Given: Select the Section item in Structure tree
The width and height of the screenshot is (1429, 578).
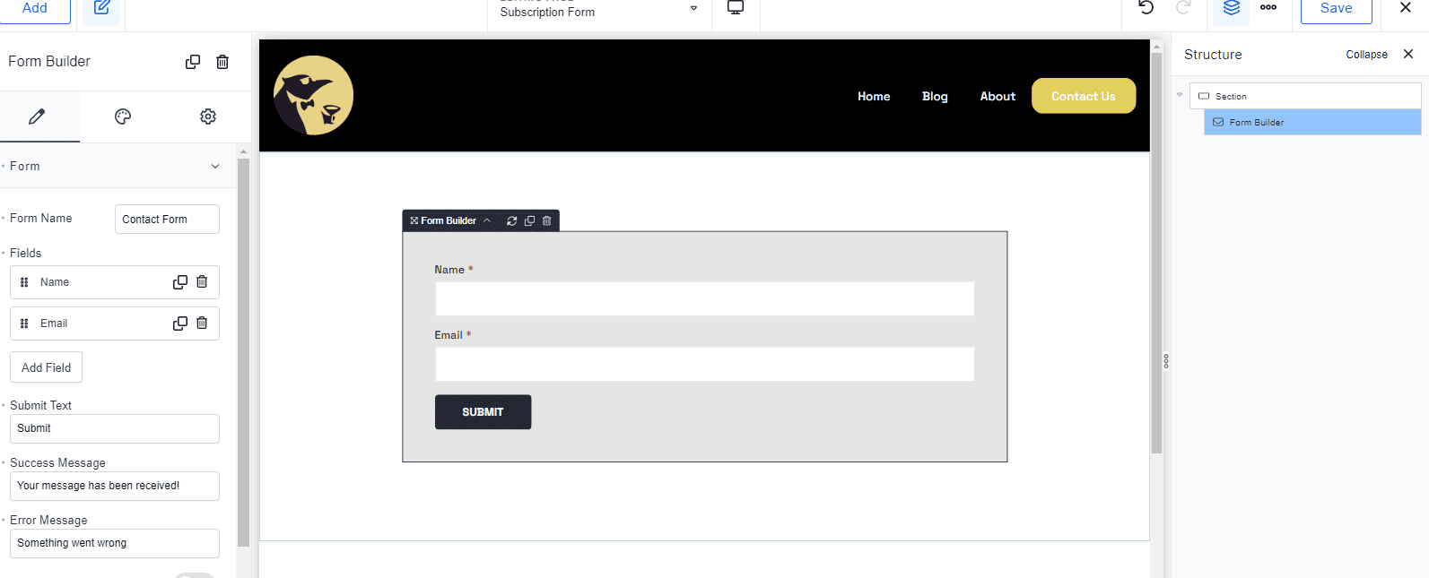Looking at the screenshot, I should pyautogui.click(x=1305, y=96).
